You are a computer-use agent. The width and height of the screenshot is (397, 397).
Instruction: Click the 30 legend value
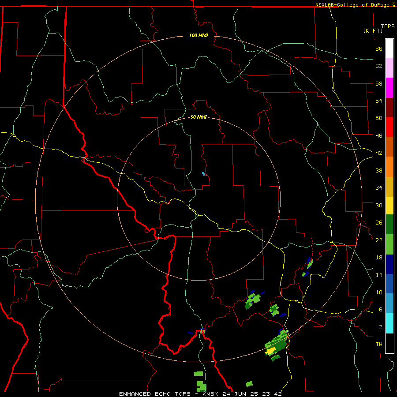pos(379,205)
